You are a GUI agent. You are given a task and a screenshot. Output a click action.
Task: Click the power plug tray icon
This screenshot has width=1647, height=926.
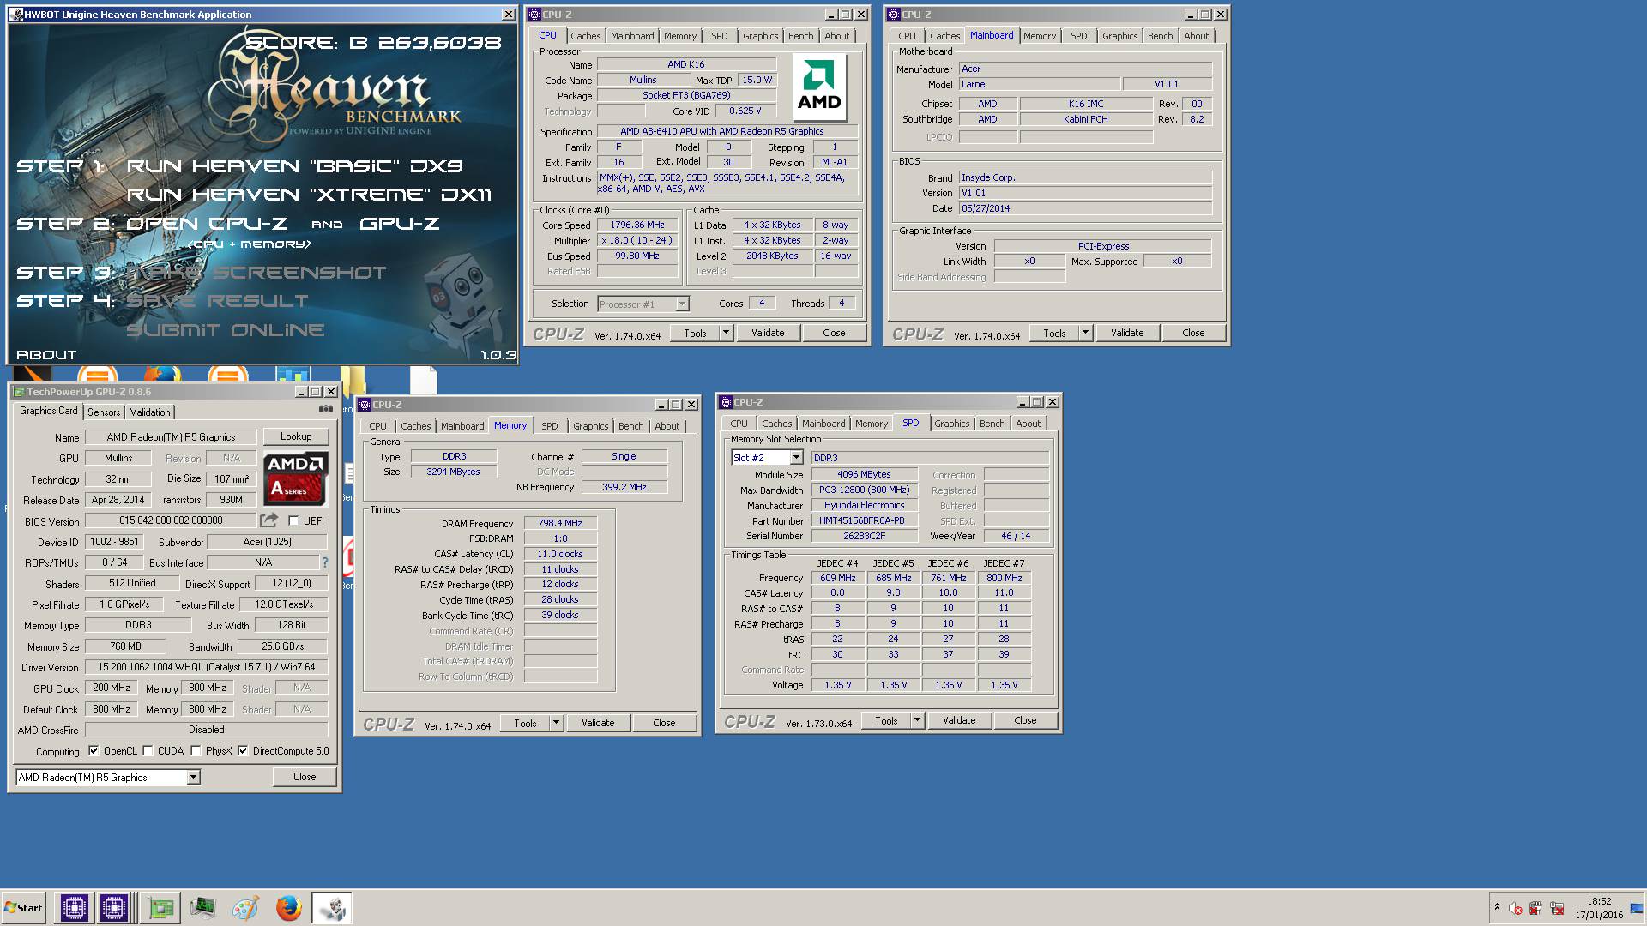(1535, 908)
